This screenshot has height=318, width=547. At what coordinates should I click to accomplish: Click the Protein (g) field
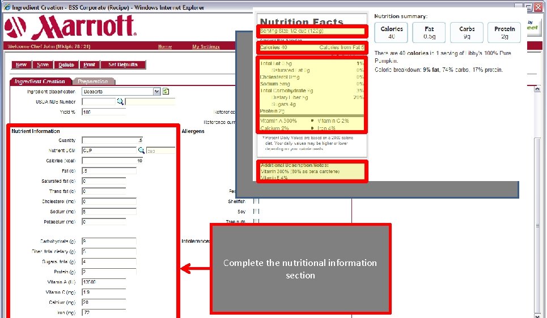[109, 272]
